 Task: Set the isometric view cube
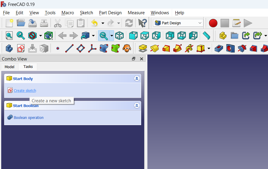tap(119, 36)
